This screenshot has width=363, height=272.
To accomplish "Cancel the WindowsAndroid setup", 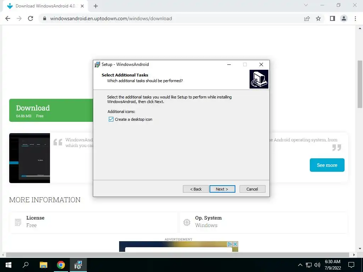I will click(252, 189).
